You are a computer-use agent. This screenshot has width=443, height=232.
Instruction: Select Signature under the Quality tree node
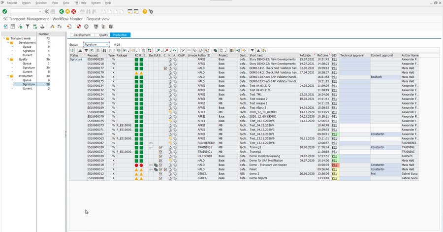[29, 67]
